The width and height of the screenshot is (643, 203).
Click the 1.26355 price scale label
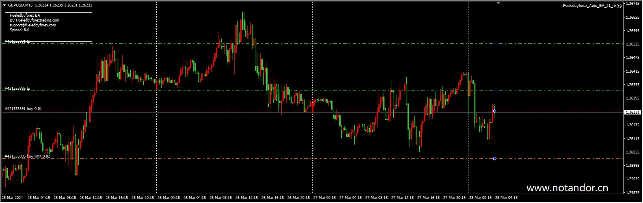(633, 84)
